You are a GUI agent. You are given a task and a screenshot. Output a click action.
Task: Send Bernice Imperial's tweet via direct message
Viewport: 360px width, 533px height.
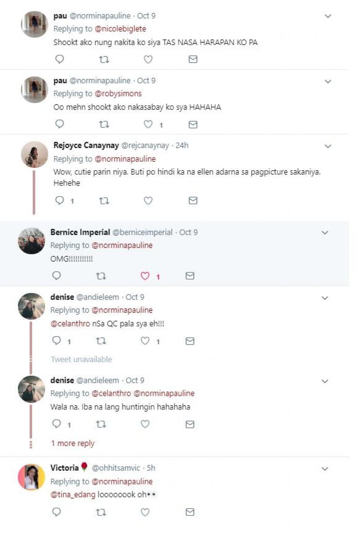pos(190,276)
